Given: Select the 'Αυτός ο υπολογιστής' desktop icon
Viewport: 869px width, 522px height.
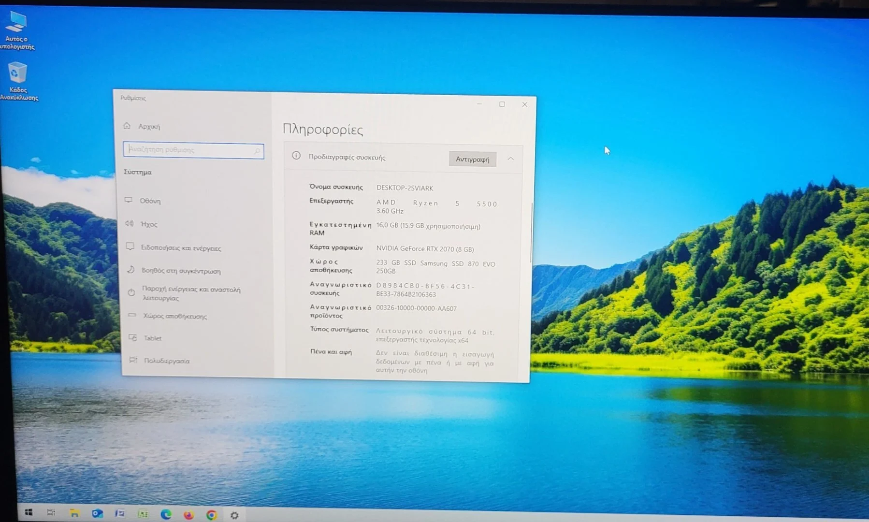Looking at the screenshot, I should point(17,30).
